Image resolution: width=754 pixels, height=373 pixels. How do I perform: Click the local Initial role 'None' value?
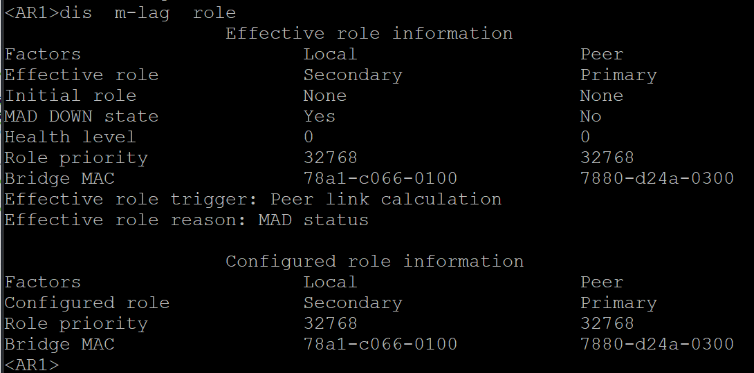click(x=324, y=96)
